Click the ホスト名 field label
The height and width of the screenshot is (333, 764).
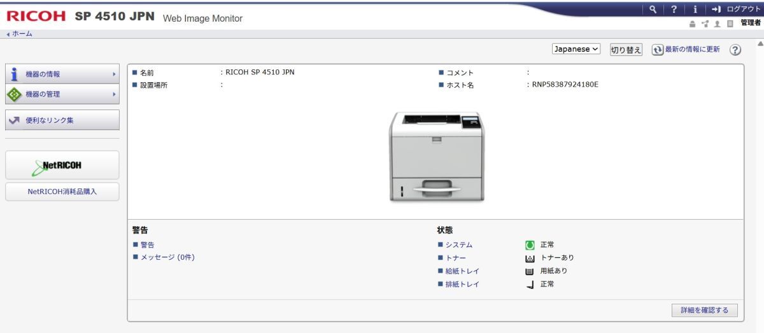coord(460,85)
